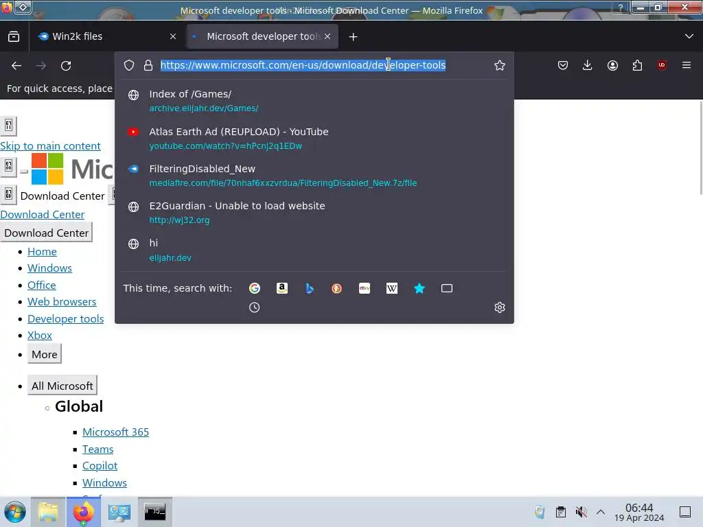Image resolution: width=703 pixels, height=527 pixels.
Task: Click the browser Back arrow
Action: 16,66
